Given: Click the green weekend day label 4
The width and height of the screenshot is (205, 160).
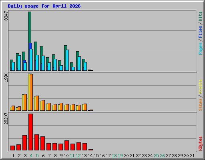Looking at the screenshot, I should tap(31, 156).
